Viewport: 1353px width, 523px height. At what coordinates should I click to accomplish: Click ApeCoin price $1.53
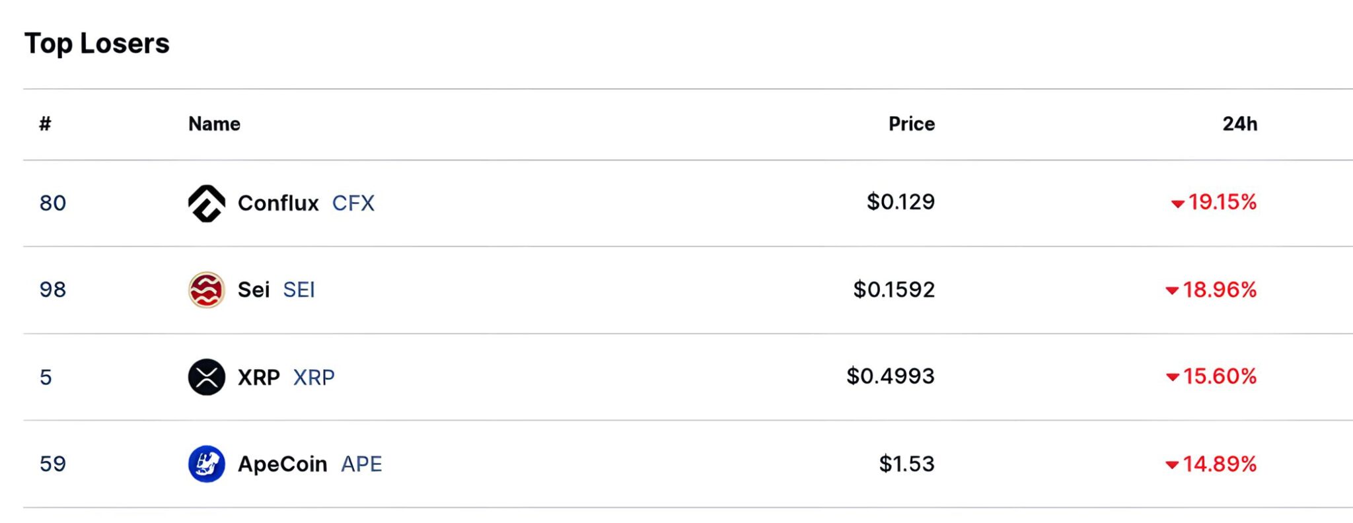click(906, 464)
